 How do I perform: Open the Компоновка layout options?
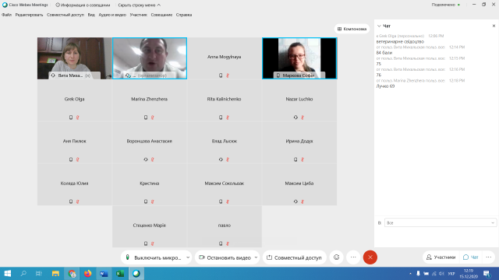pos(352,29)
